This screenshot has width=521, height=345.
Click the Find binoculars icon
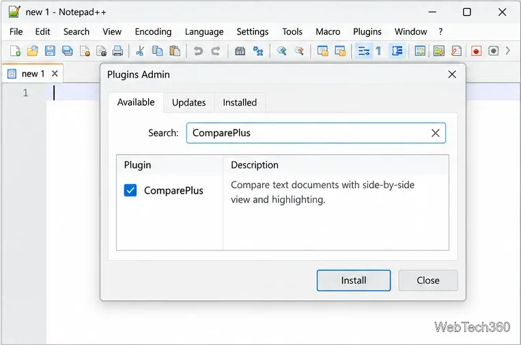click(240, 50)
